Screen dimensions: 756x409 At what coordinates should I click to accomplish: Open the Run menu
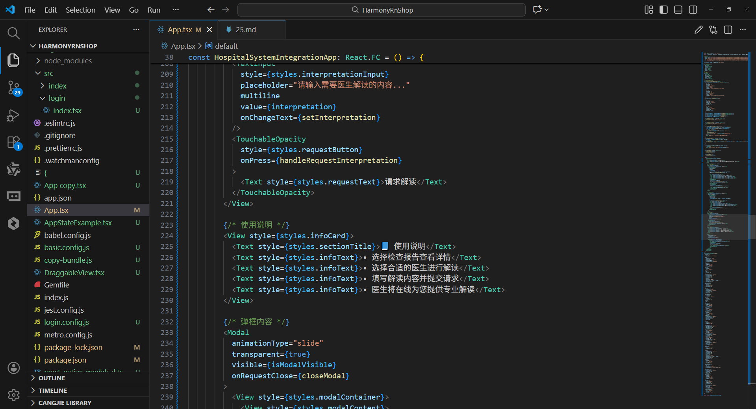tap(154, 10)
